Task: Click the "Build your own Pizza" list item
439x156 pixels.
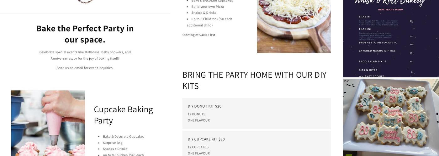Action: [x=208, y=7]
